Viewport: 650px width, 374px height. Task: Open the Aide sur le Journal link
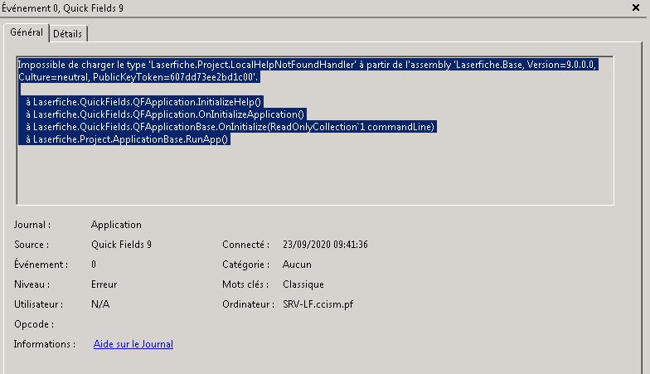click(x=133, y=344)
